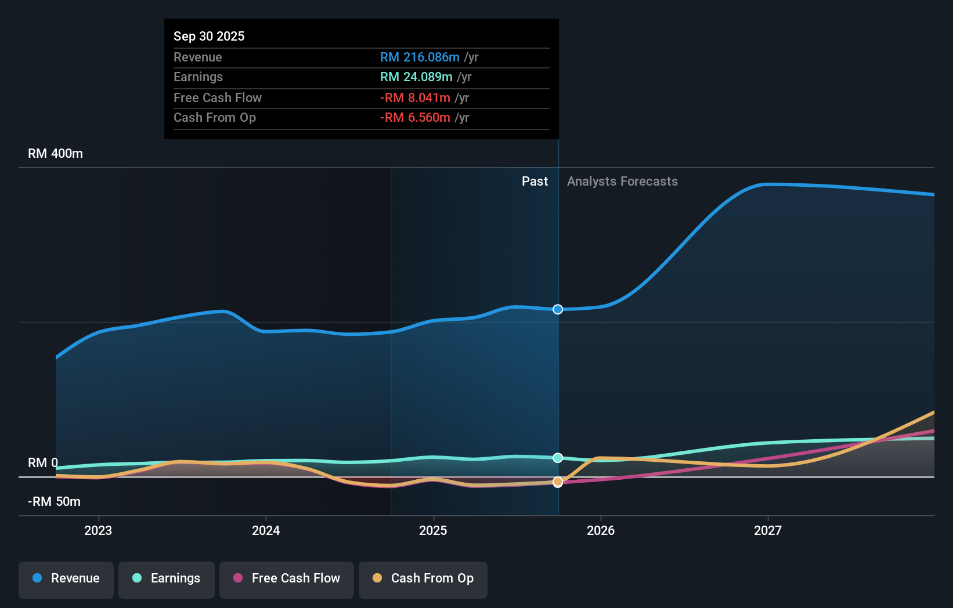The height and width of the screenshot is (608, 953).
Task: Toggle the Revenue series in the legend
Action: pyautogui.click(x=66, y=578)
